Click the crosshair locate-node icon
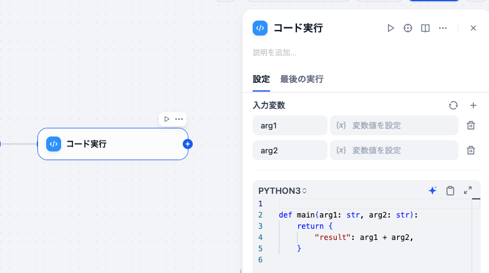 click(x=408, y=28)
